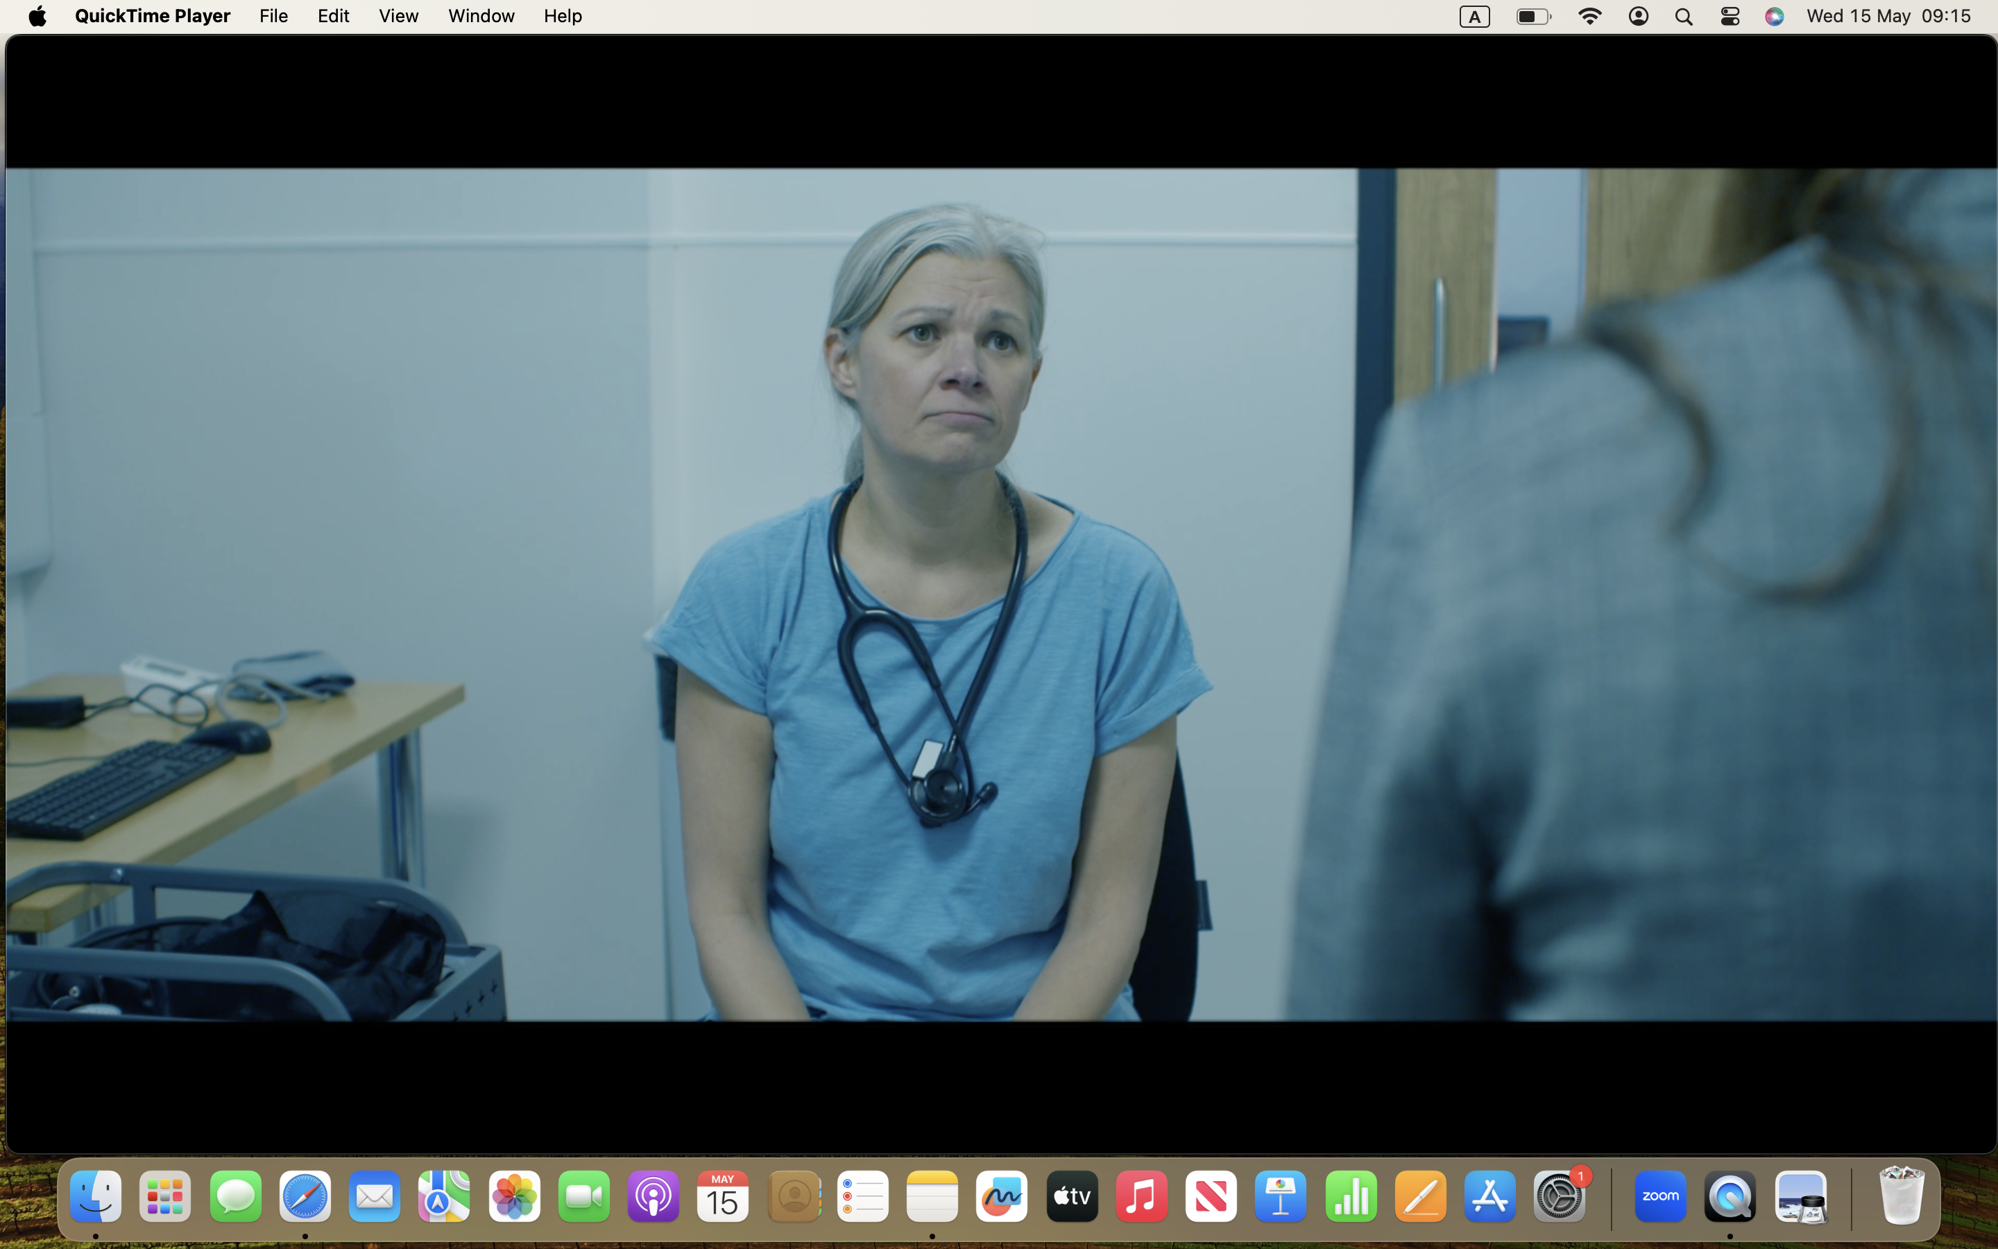The height and width of the screenshot is (1249, 1998).
Task: Activate Siri from the menu bar
Action: coord(1774,17)
